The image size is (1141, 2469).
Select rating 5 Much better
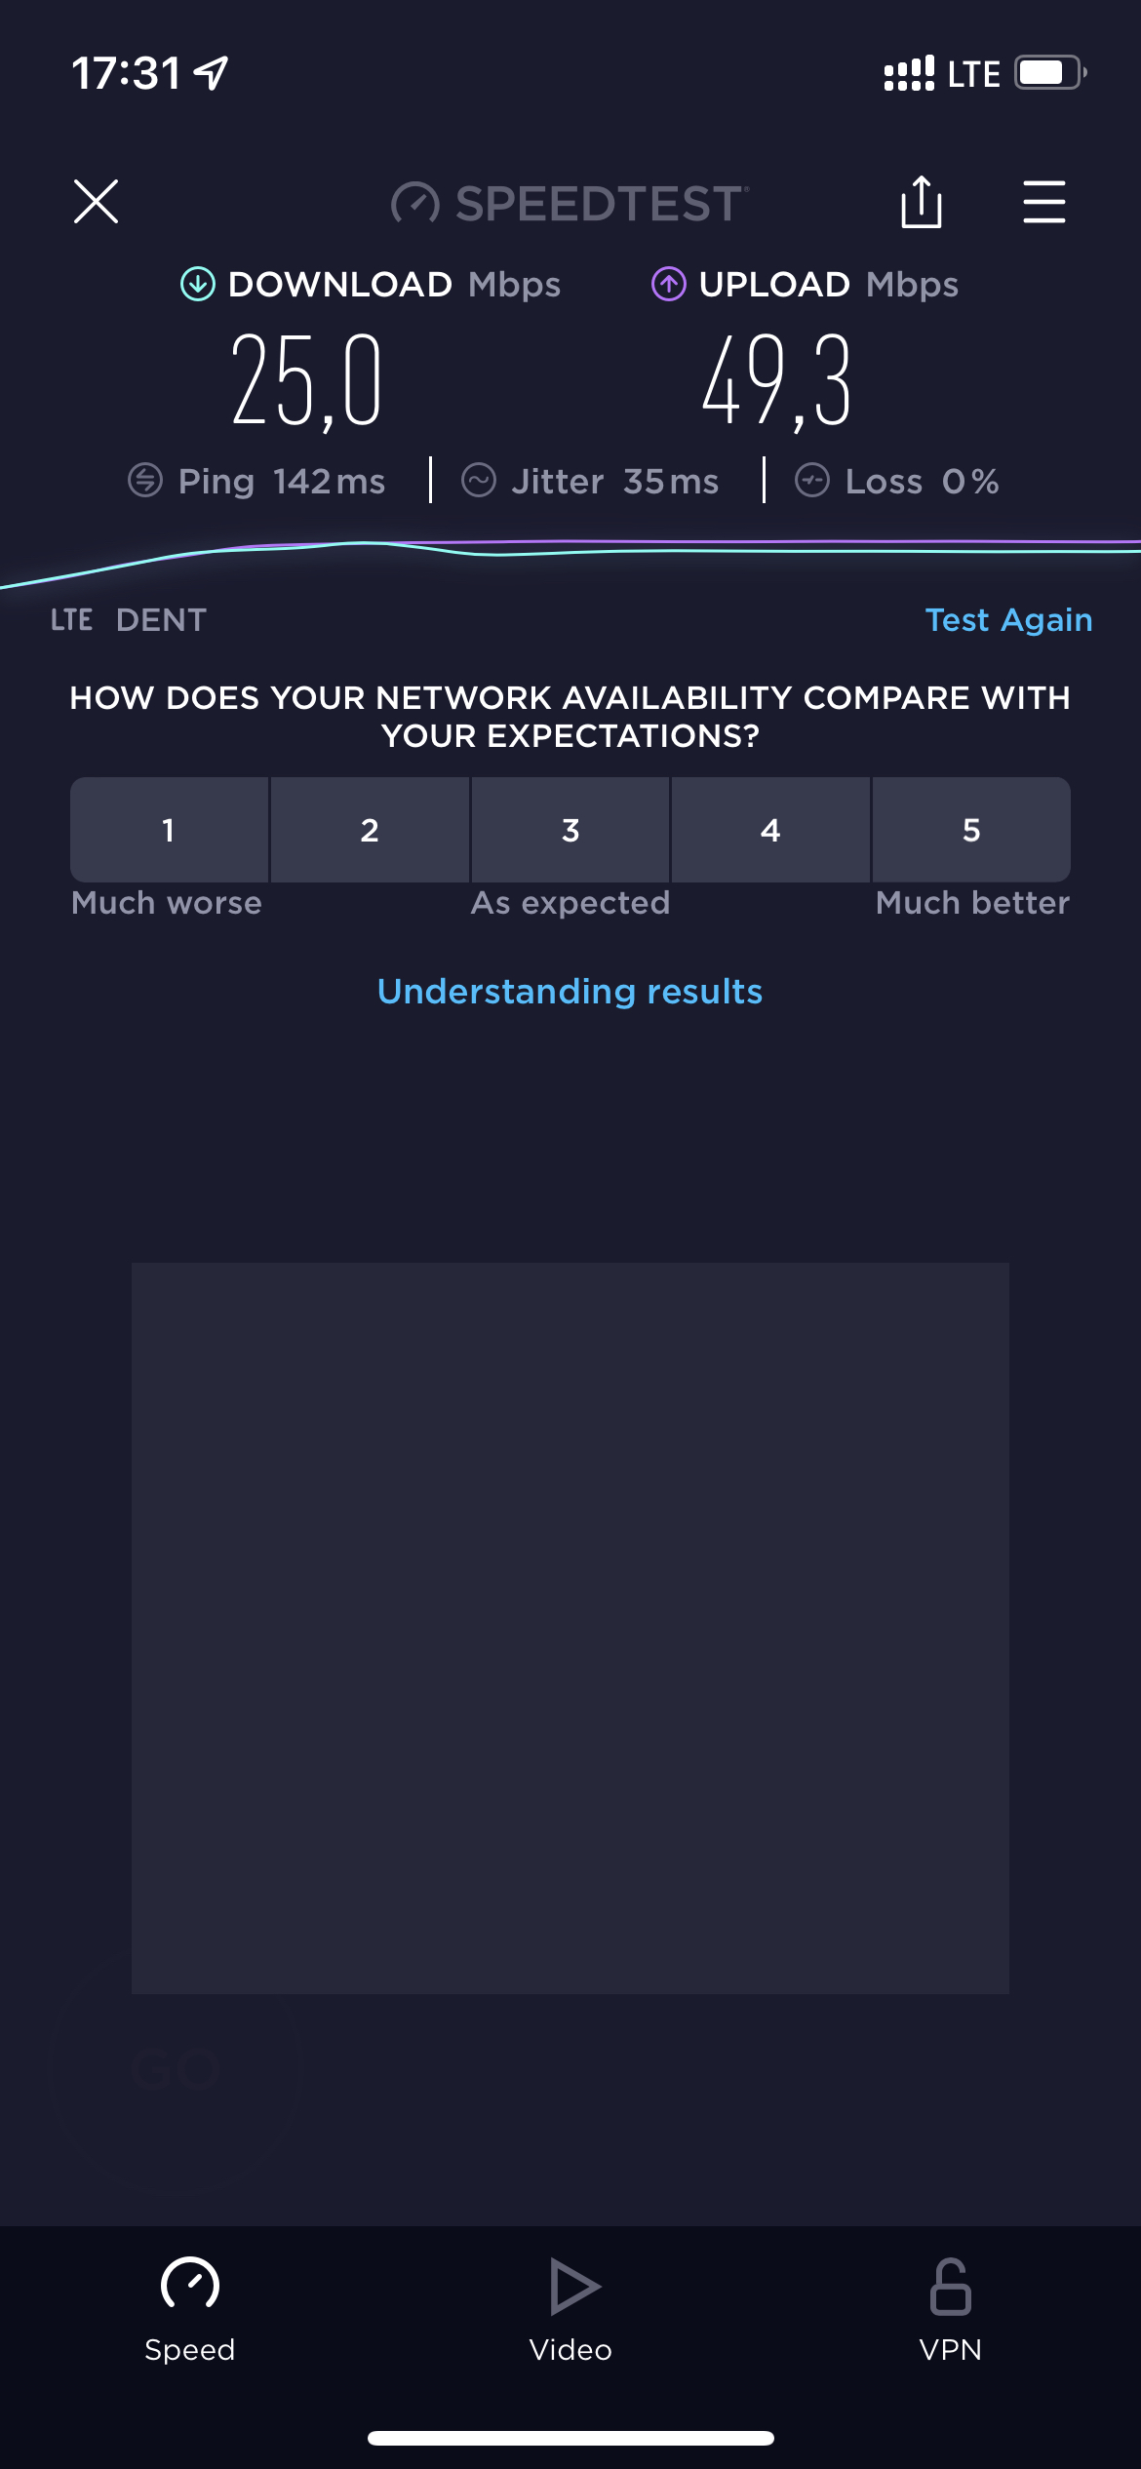(971, 830)
